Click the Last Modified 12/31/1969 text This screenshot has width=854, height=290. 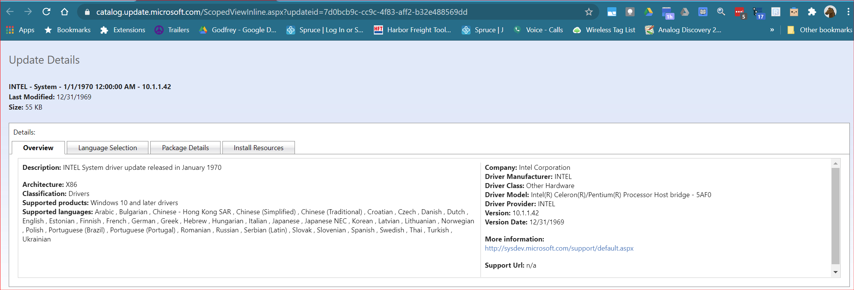(x=50, y=97)
